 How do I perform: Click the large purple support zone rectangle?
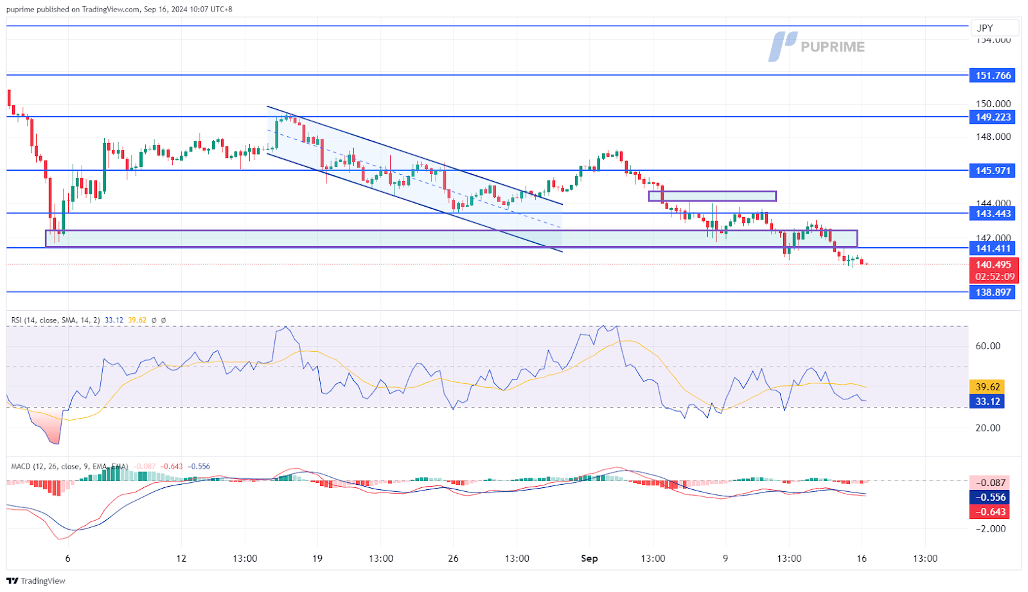tap(451, 238)
